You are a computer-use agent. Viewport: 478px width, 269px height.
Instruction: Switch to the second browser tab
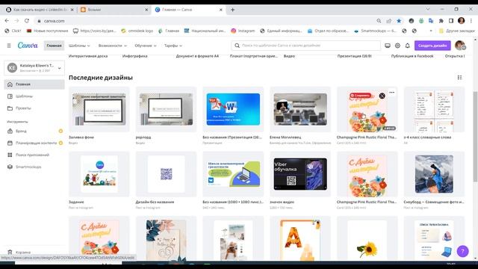(114, 10)
